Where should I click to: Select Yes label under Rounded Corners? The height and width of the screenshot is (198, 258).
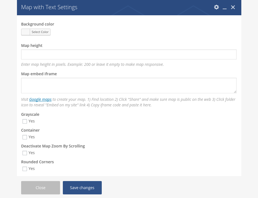32,169
